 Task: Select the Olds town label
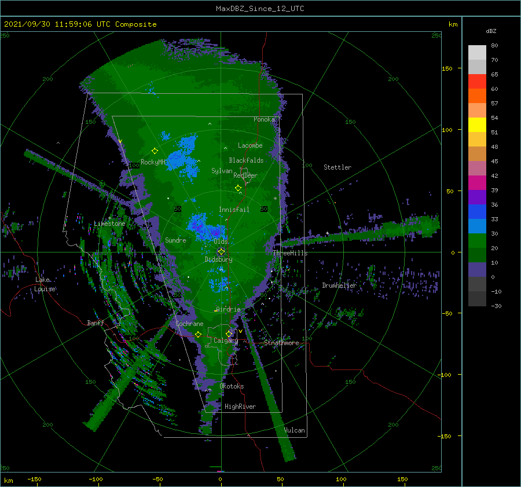(x=221, y=241)
